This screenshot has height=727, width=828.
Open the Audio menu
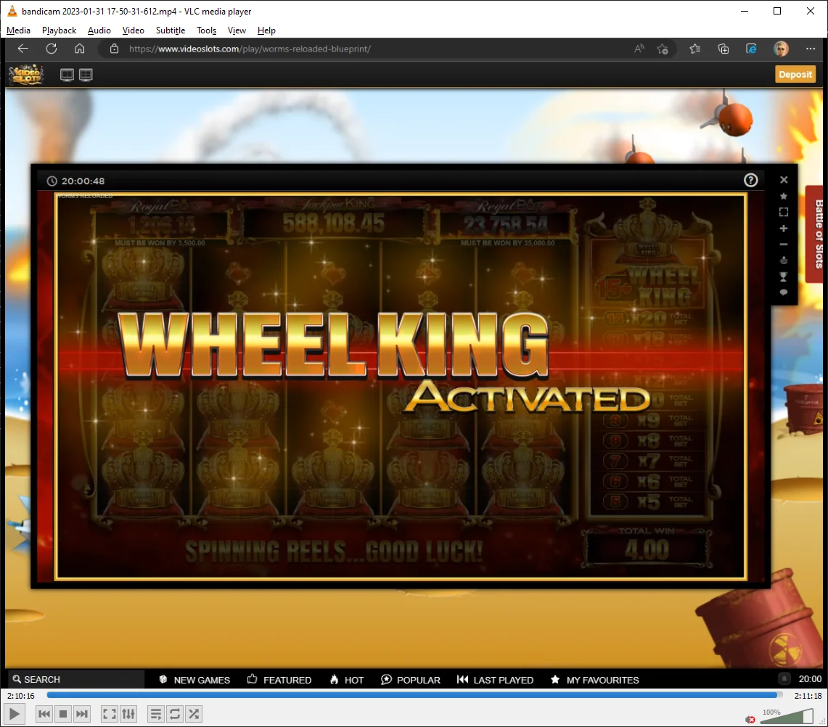(x=99, y=30)
